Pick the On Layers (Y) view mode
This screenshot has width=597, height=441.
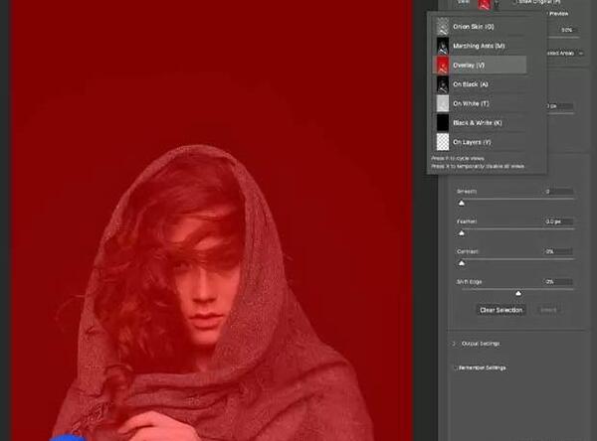point(480,142)
